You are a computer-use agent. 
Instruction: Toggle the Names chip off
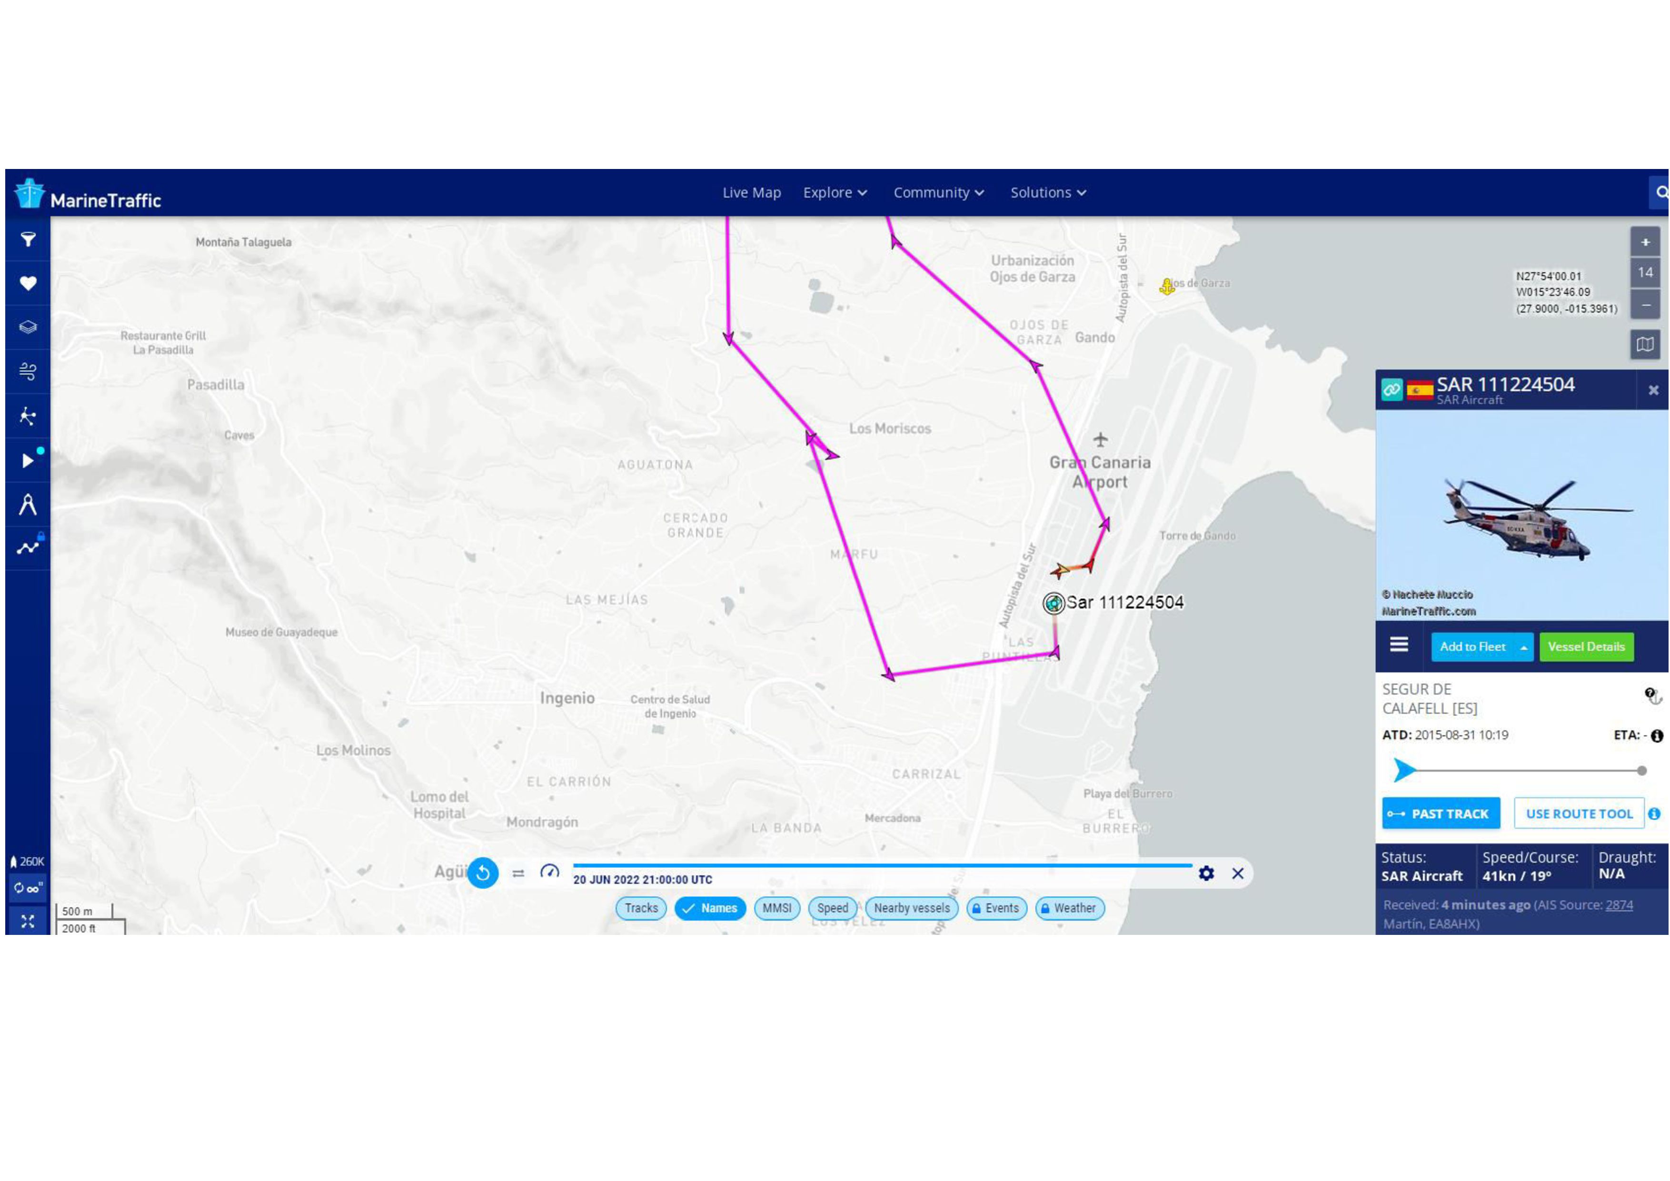(710, 908)
